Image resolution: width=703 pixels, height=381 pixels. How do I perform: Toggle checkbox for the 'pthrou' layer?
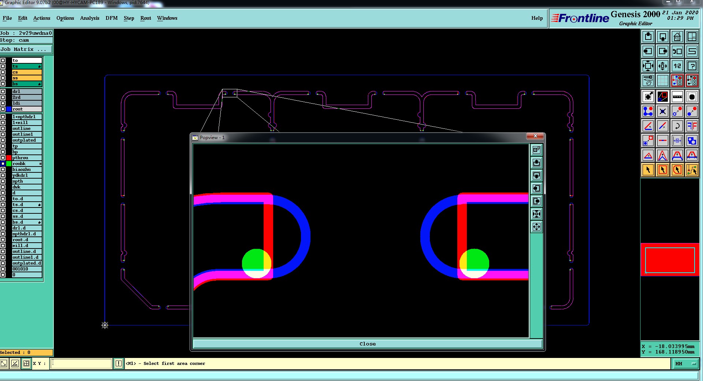point(3,158)
